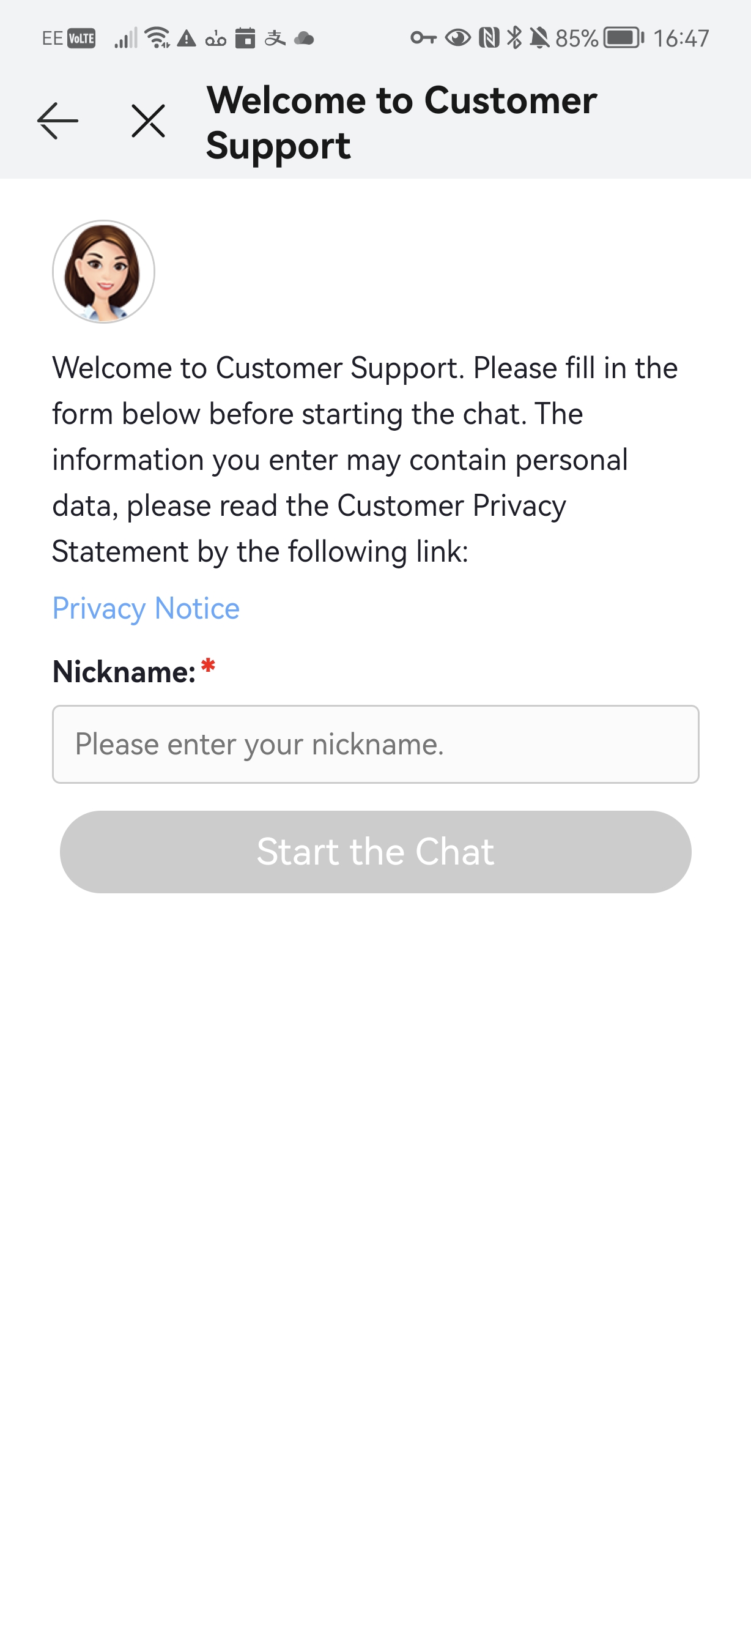
Task: Tap the Start the Chat button
Action: 376,852
